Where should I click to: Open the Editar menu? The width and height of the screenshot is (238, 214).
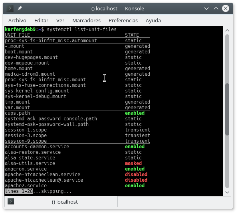tap(41, 21)
